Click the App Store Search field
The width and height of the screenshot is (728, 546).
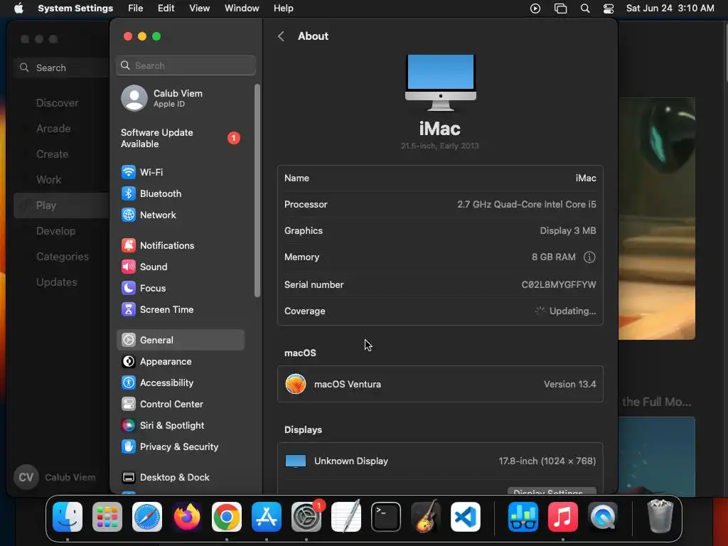(x=63, y=68)
